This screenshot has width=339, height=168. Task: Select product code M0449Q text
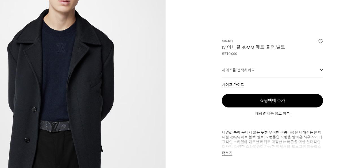pos(227,41)
